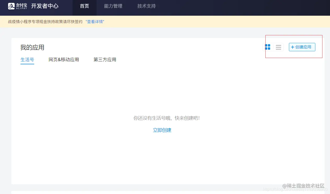This screenshot has width=330, height=194.
Task: Select the 生活号 tab
Action: click(x=27, y=59)
